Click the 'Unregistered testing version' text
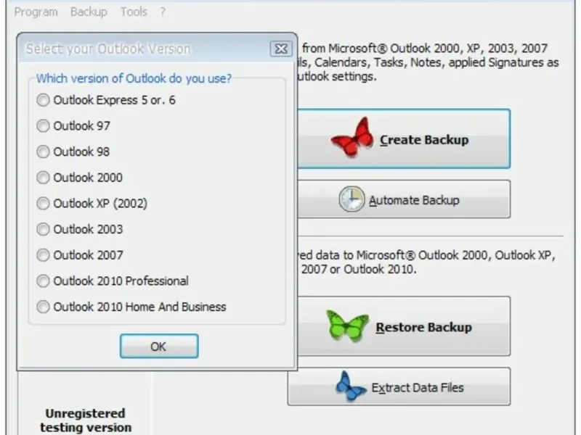581x435 pixels. pos(86,420)
